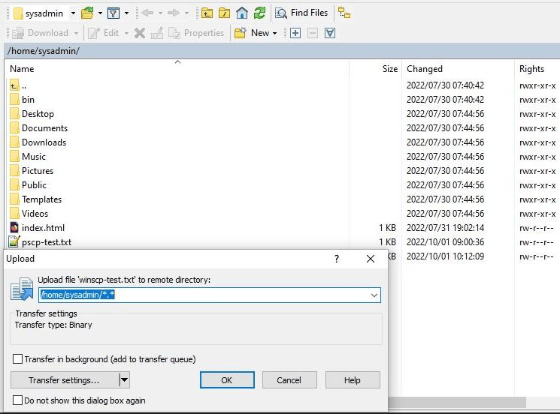
Task: Expand the remote directory path dropdown
Action: (x=374, y=295)
